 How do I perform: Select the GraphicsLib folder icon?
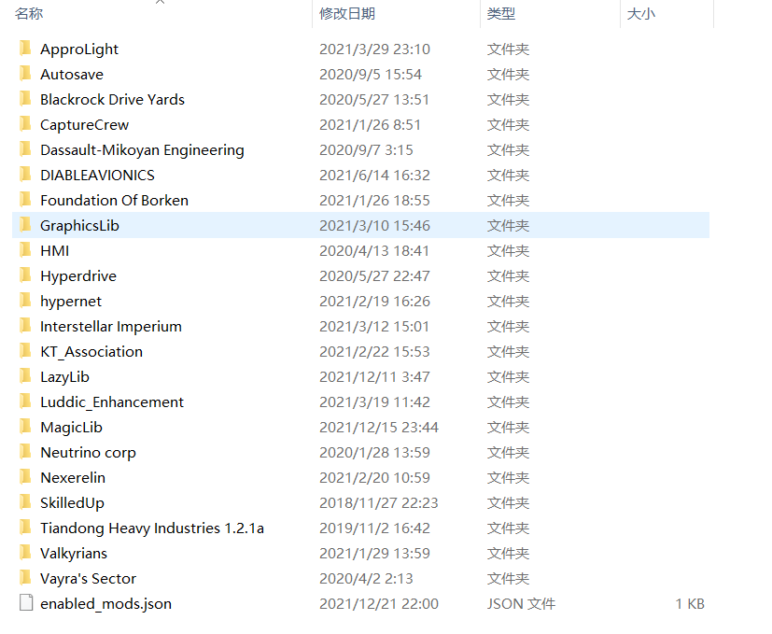pos(25,225)
